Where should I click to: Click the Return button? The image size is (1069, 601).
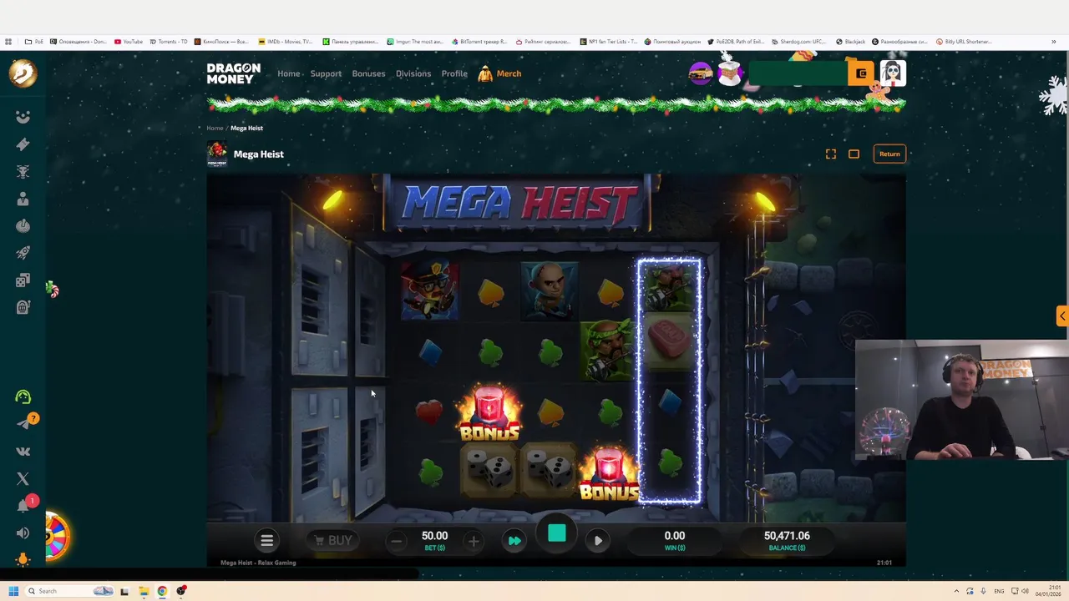(889, 154)
